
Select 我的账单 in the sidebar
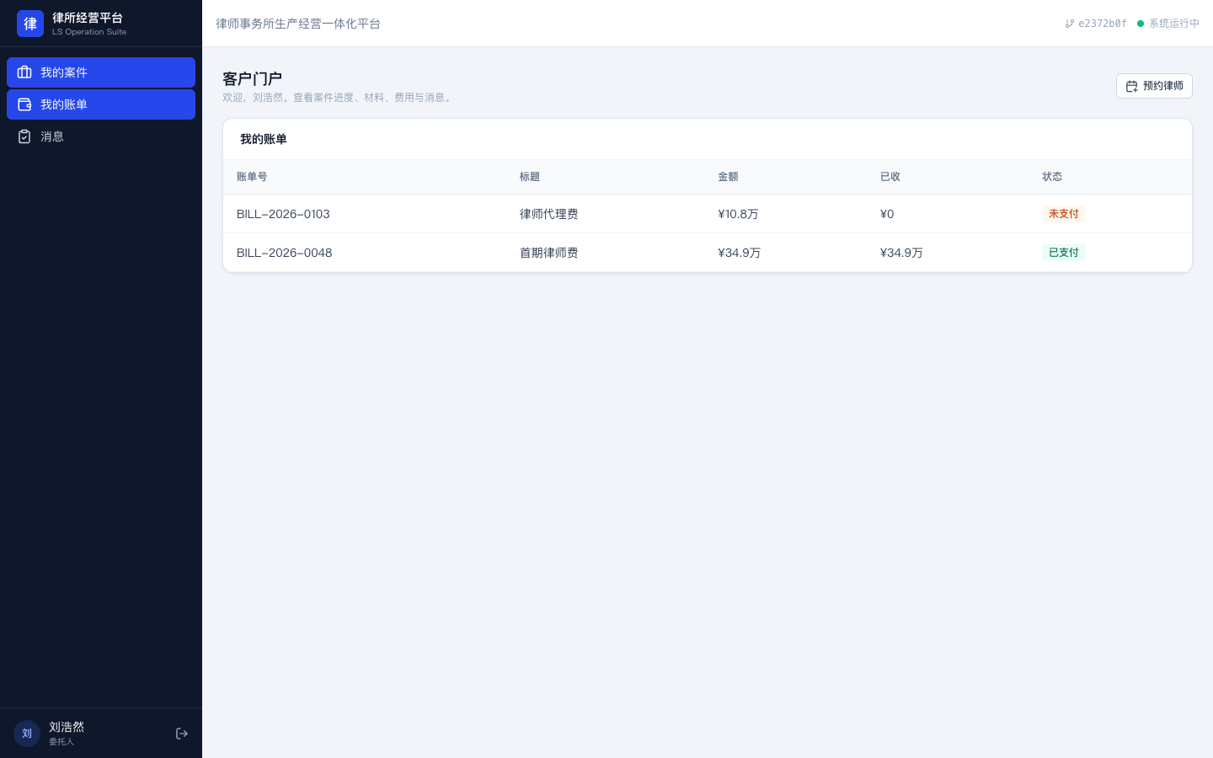tap(101, 104)
